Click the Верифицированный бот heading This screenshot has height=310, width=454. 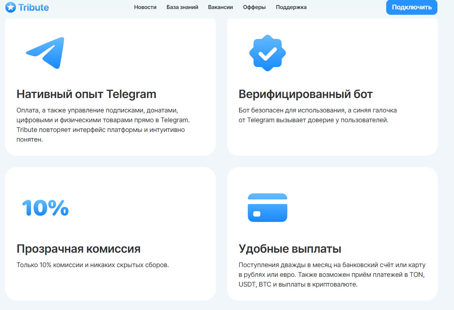[306, 94]
